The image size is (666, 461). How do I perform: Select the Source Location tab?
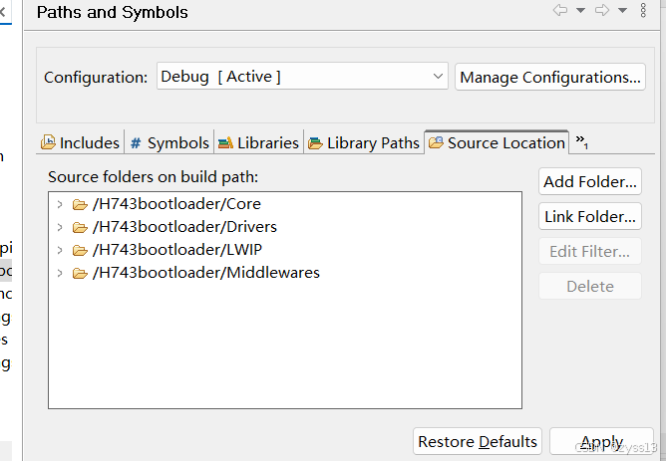[497, 142]
